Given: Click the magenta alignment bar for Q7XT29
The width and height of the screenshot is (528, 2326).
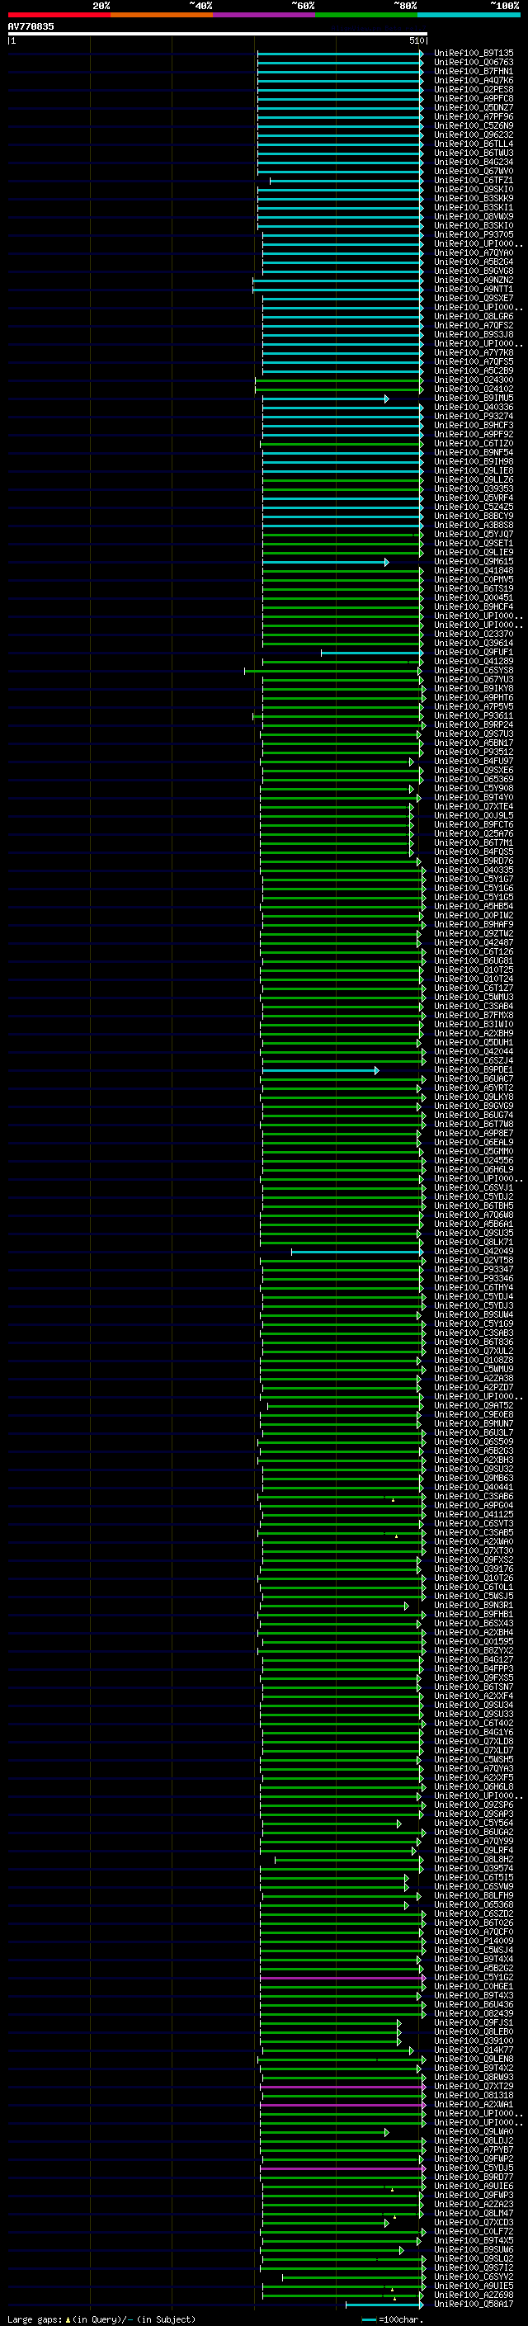Looking at the screenshot, I should (x=343, y=2087).
